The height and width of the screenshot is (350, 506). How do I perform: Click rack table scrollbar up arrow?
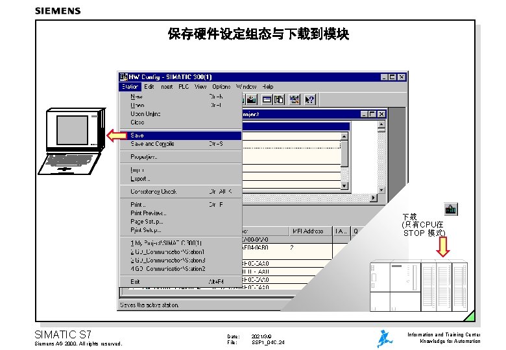(x=344, y=136)
